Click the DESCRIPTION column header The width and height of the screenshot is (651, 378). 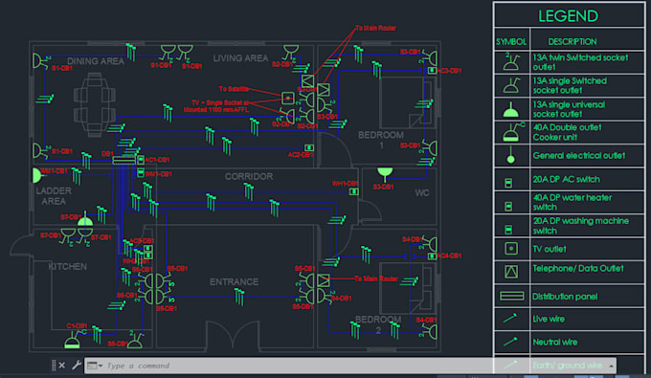tap(572, 41)
